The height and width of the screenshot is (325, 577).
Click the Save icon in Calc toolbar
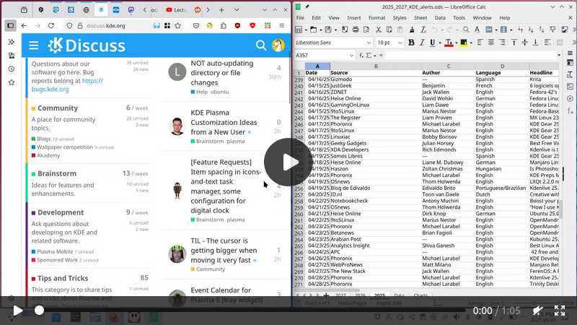328,30
